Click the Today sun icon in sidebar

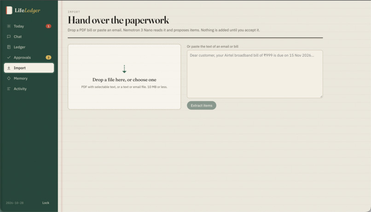pyautogui.click(x=9, y=26)
